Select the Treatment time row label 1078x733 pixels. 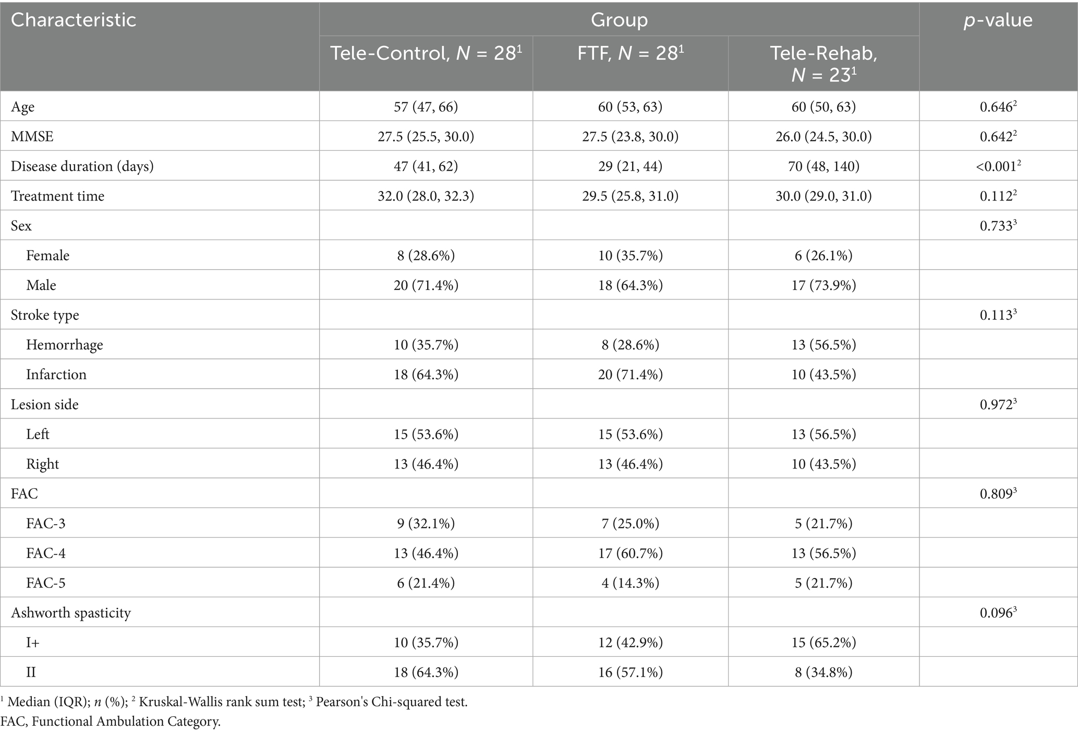tap(58, 196)
